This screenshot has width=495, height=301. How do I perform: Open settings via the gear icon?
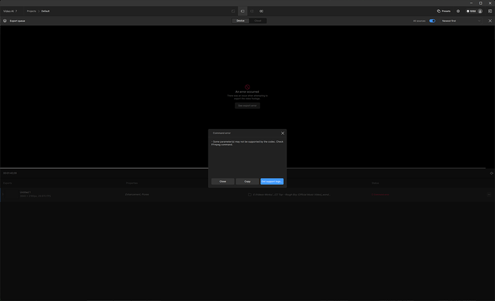click(x=458, y=11)
